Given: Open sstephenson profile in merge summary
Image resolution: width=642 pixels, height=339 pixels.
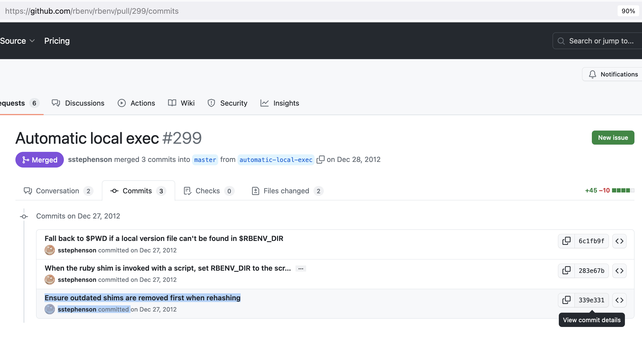Looking at the screenshot, I should coord(90,159).
